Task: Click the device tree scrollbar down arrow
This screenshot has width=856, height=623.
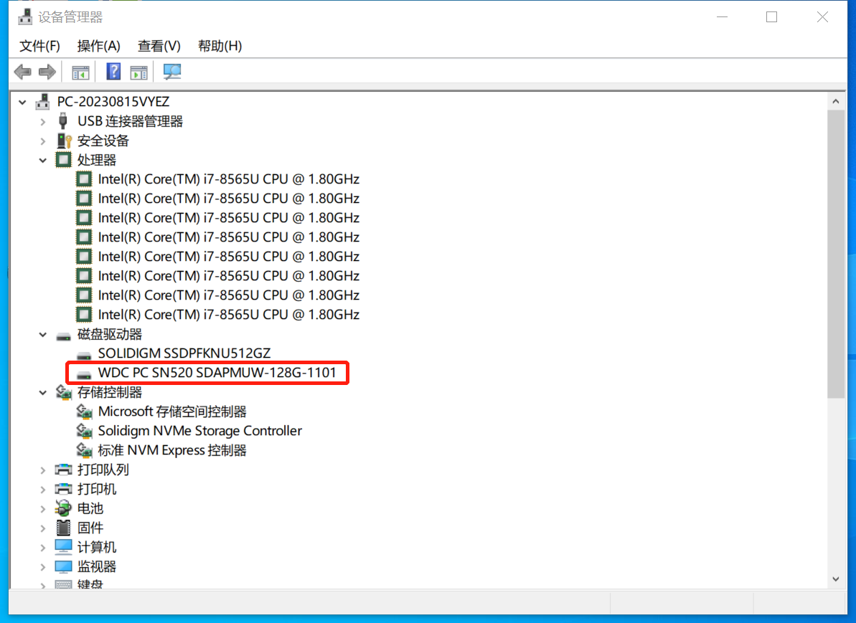Action: [x=836, y=579]
